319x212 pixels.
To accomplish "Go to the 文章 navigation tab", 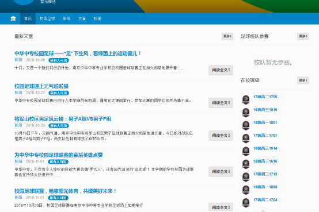I will click(82, 19).
